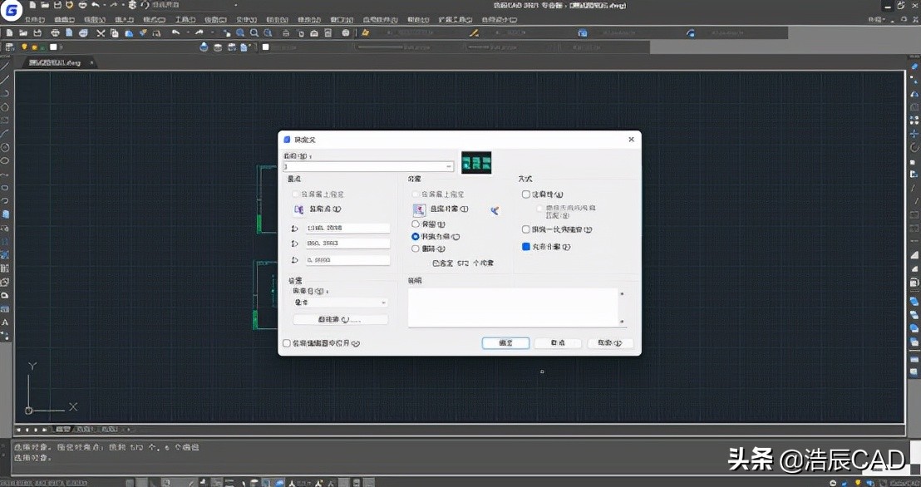Select the Convert to Block radio button

click(415, 236)
